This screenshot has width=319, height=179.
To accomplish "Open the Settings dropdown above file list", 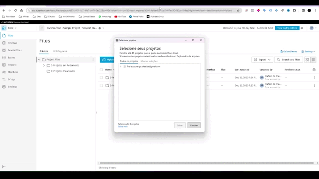I will click(308, 52).
